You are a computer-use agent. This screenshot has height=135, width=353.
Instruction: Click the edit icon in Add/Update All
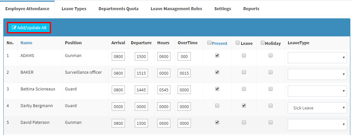coord(14,28)
